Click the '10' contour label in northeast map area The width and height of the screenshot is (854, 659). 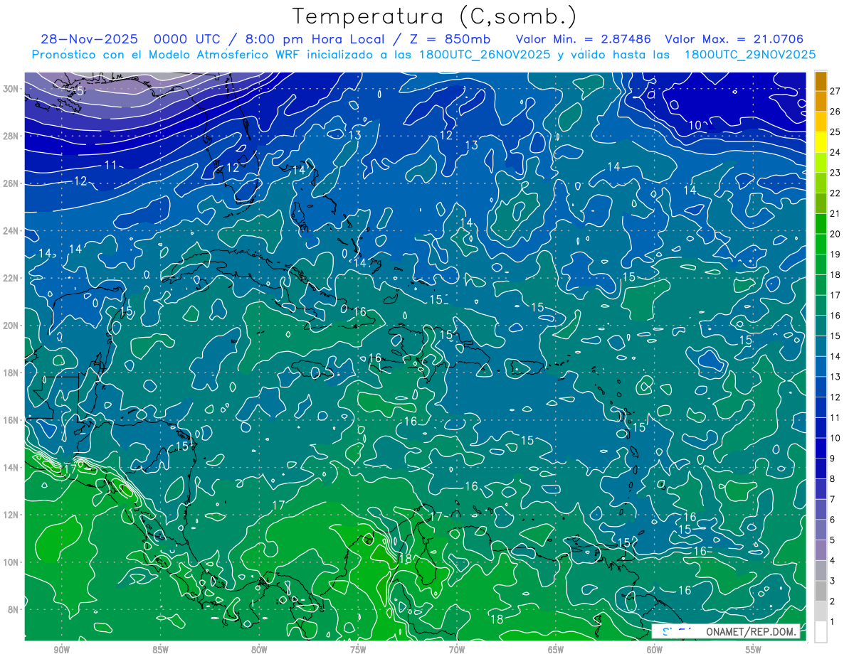coord(695,125)
